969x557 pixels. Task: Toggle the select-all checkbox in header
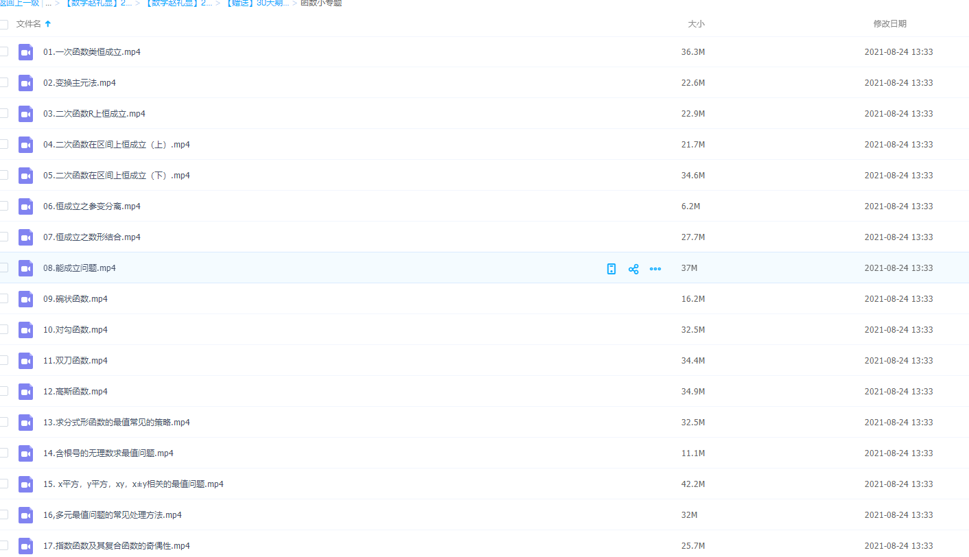(4, 25)
